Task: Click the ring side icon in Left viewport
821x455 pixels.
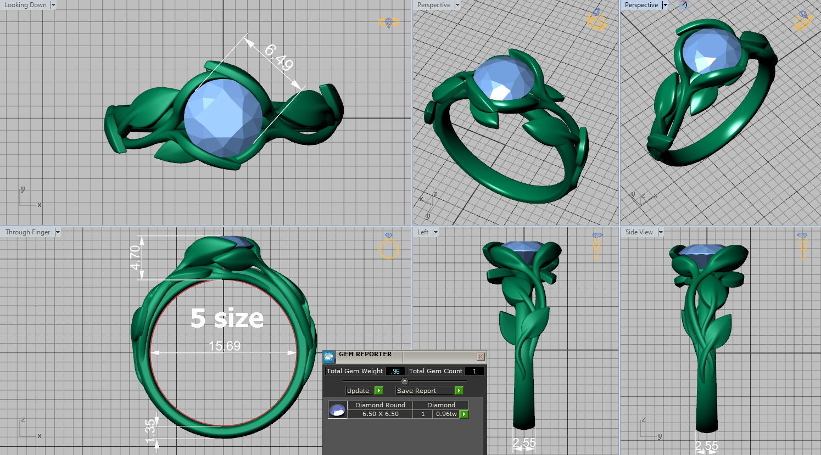Action: pyautogui.click(x=597, y=246)
